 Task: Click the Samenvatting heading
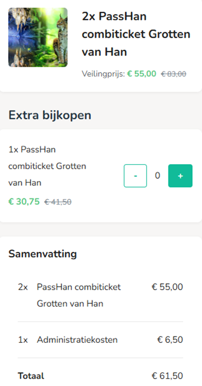(43, 254)
